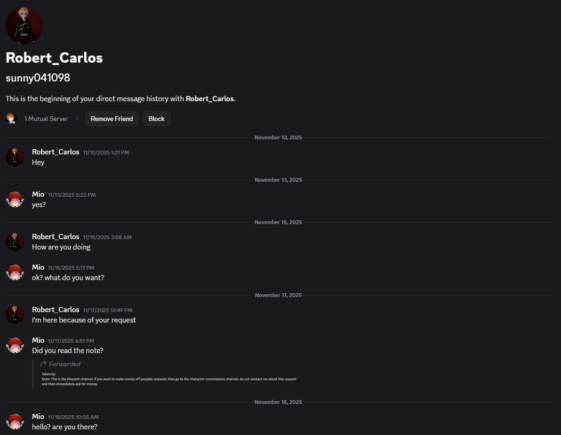Open Robert_Carlos's large profile avatar
Viewport: 561px width, 435px height.
pyautogui.click(x=24, y=25)
